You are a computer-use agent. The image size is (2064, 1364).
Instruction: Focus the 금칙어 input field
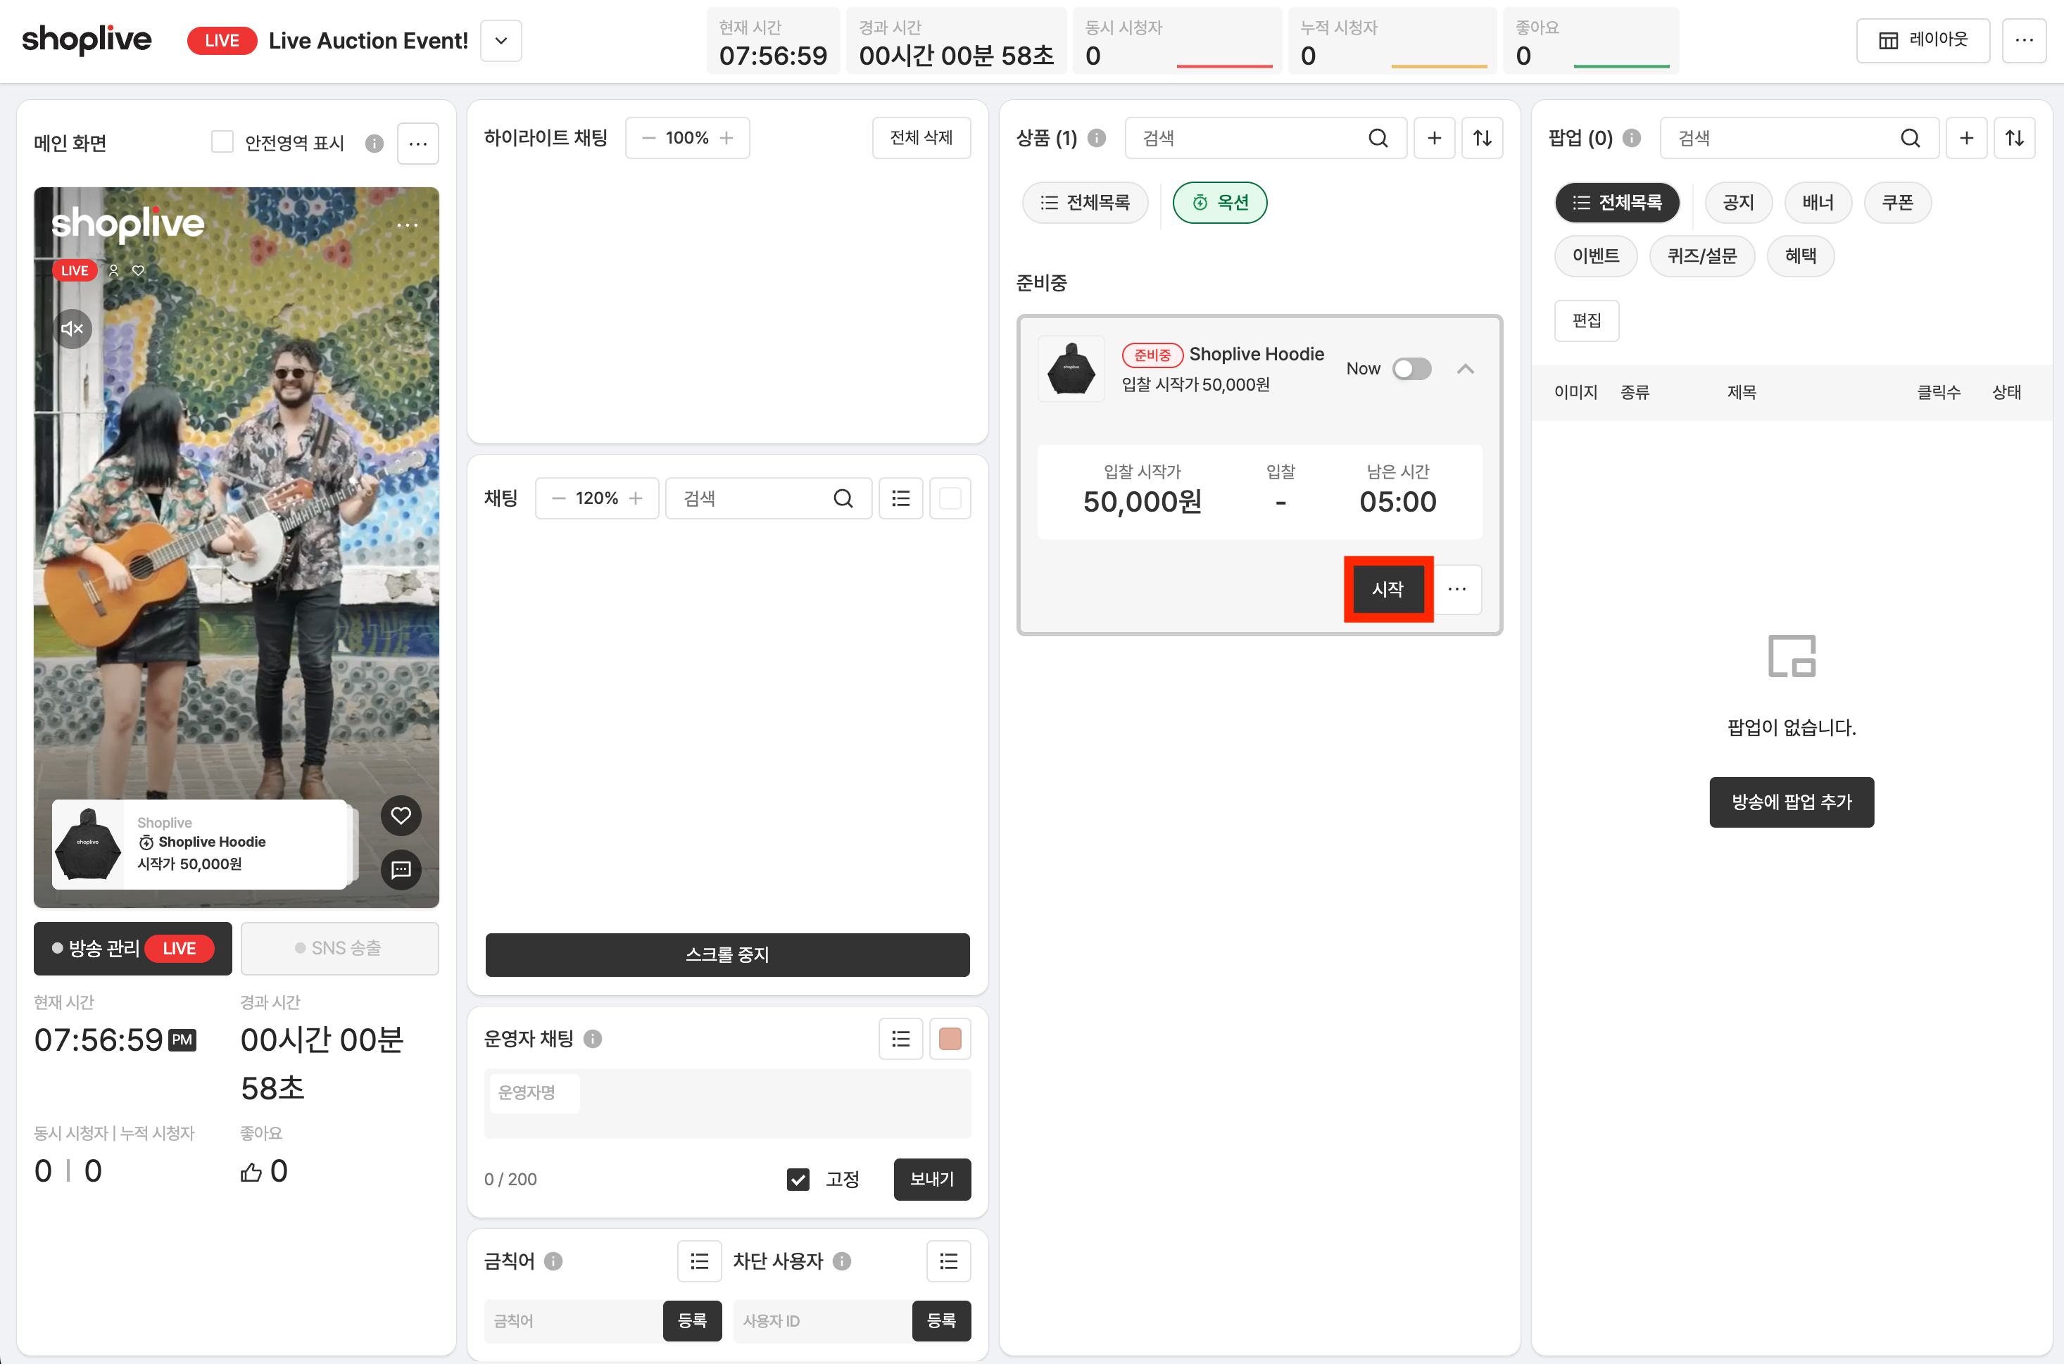click(x=574, y=1320)
